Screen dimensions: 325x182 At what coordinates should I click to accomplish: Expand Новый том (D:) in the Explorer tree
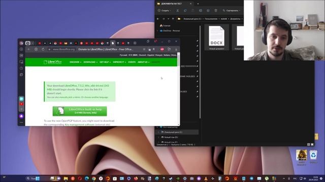click(x=159, y=137)
